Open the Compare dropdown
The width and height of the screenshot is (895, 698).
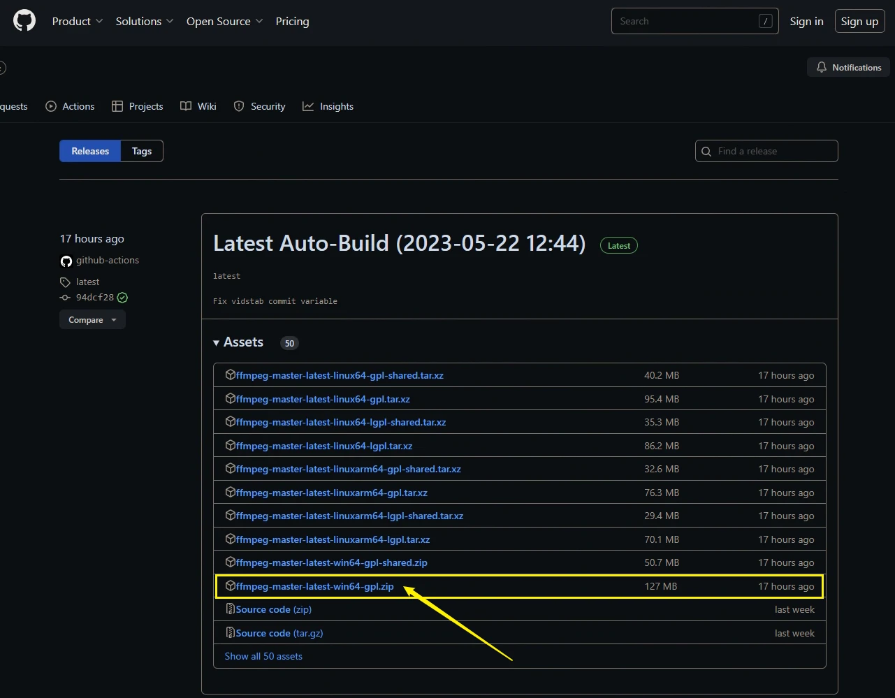92,320
